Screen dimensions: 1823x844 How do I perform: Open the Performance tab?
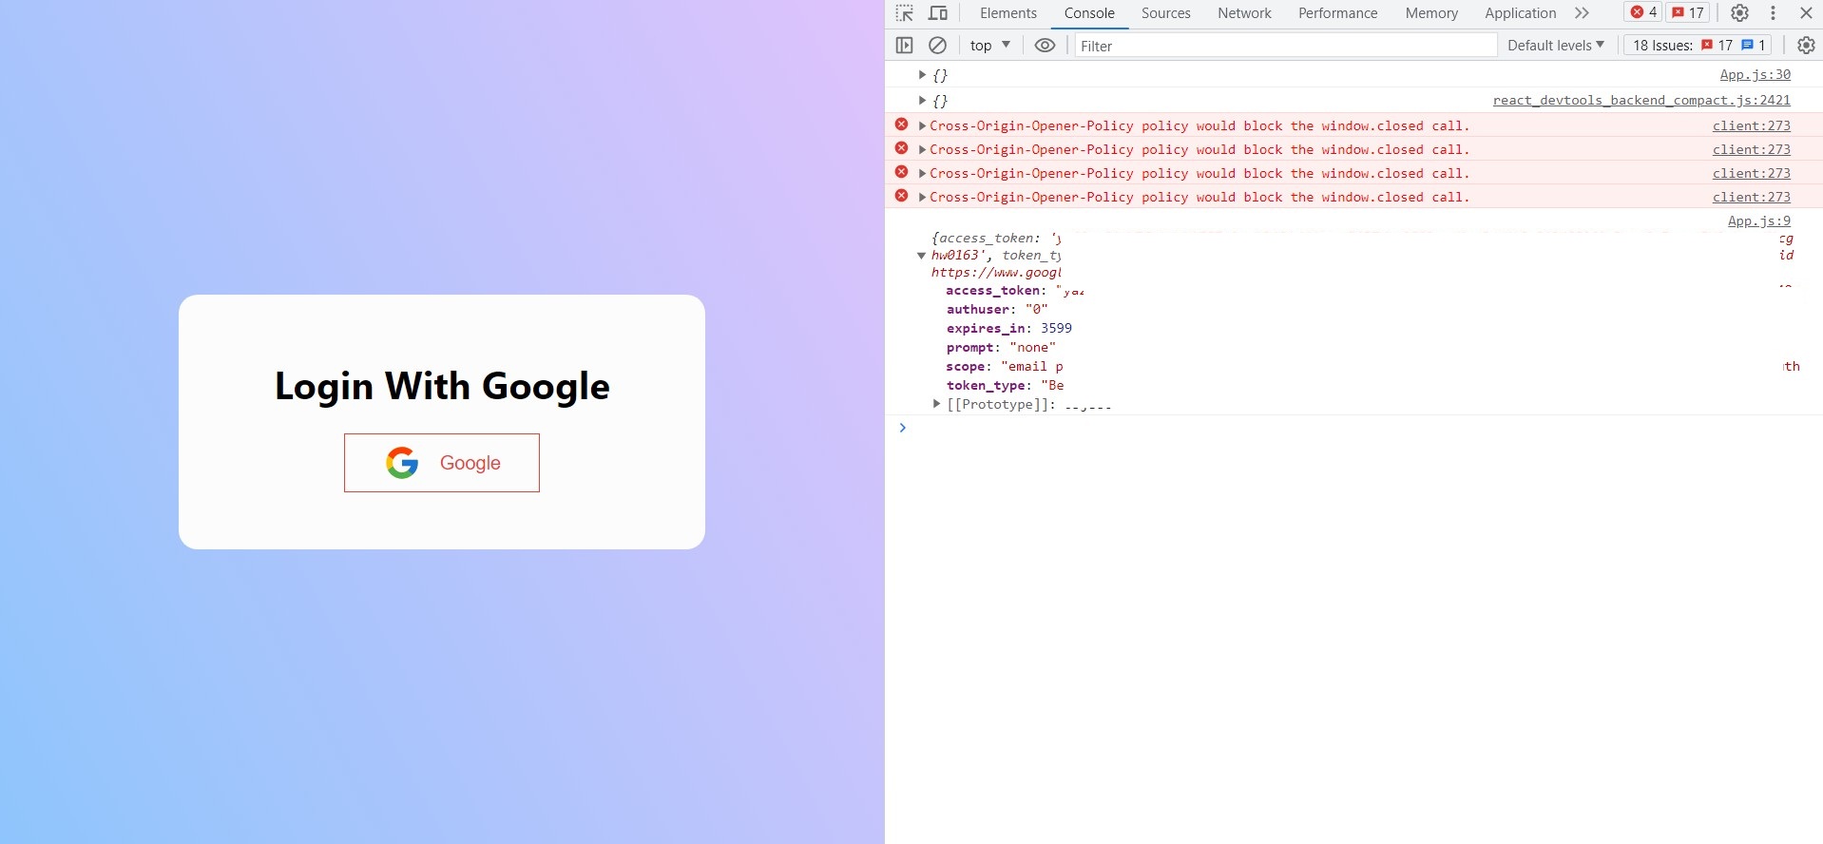click(1337, 13)
